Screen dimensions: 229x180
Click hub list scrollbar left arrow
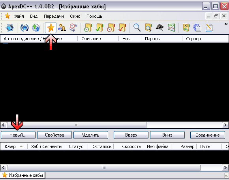[x=4, y=125]
